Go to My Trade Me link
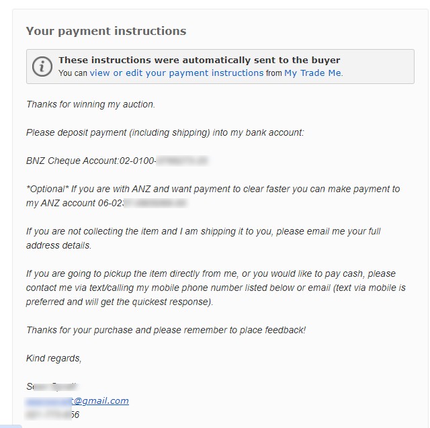430x428 pixels. pyautogui.click(x=314, y=73)
